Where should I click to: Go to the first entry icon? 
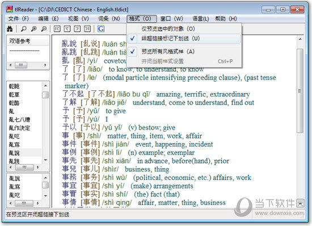(x=57, y=29)
